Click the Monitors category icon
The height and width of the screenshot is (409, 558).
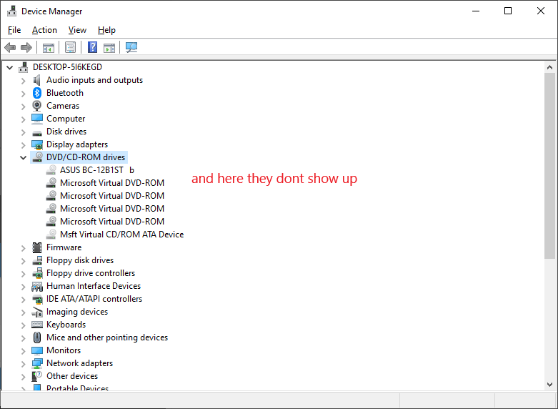pyautogui.click(x=37, y=350)
